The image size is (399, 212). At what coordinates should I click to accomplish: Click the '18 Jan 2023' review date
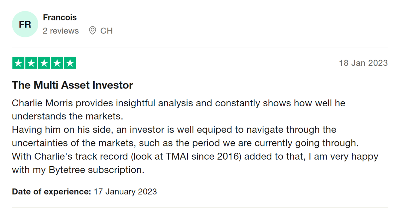pyautogui.click(x=363, y=63)
